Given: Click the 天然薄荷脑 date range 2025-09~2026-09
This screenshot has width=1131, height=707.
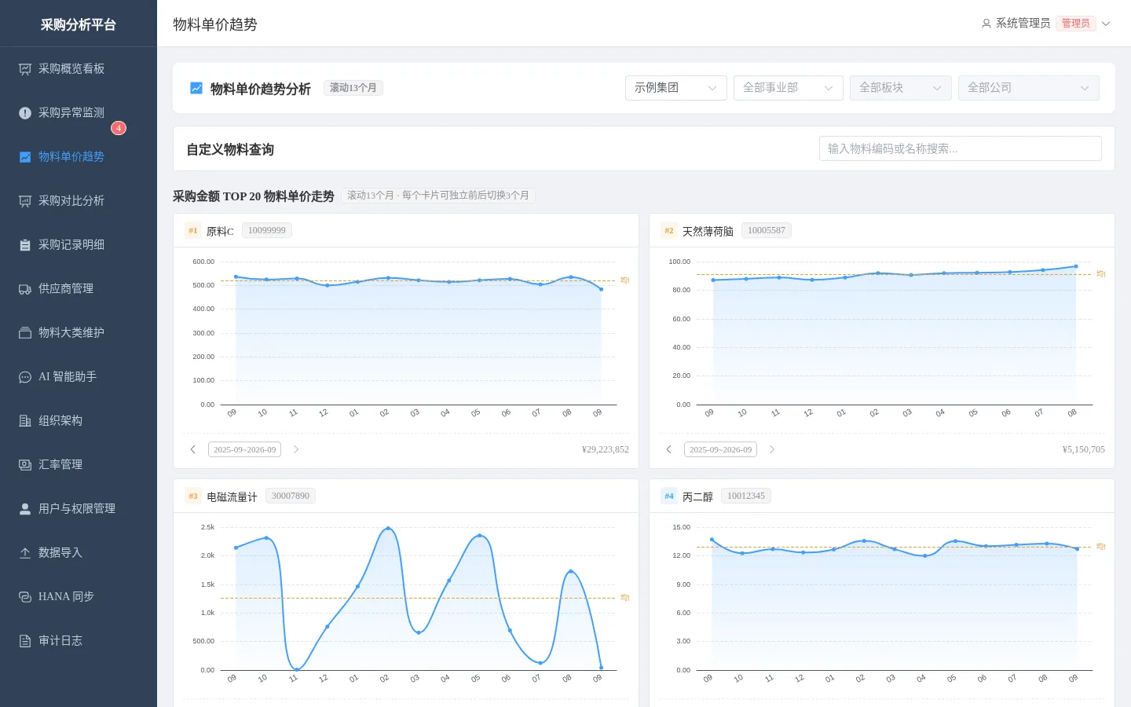Looking at the screenshot, I should 721,449.
